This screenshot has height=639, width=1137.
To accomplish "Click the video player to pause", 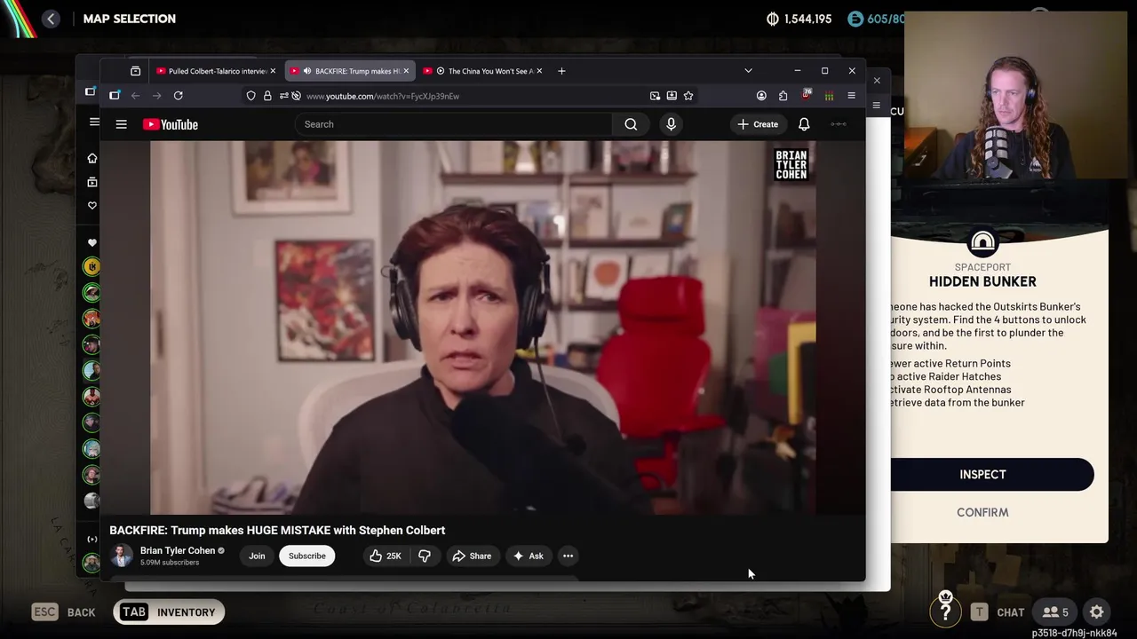I will click(482, 327).
